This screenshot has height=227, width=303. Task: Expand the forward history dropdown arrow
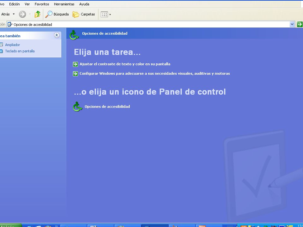(30, 14)
